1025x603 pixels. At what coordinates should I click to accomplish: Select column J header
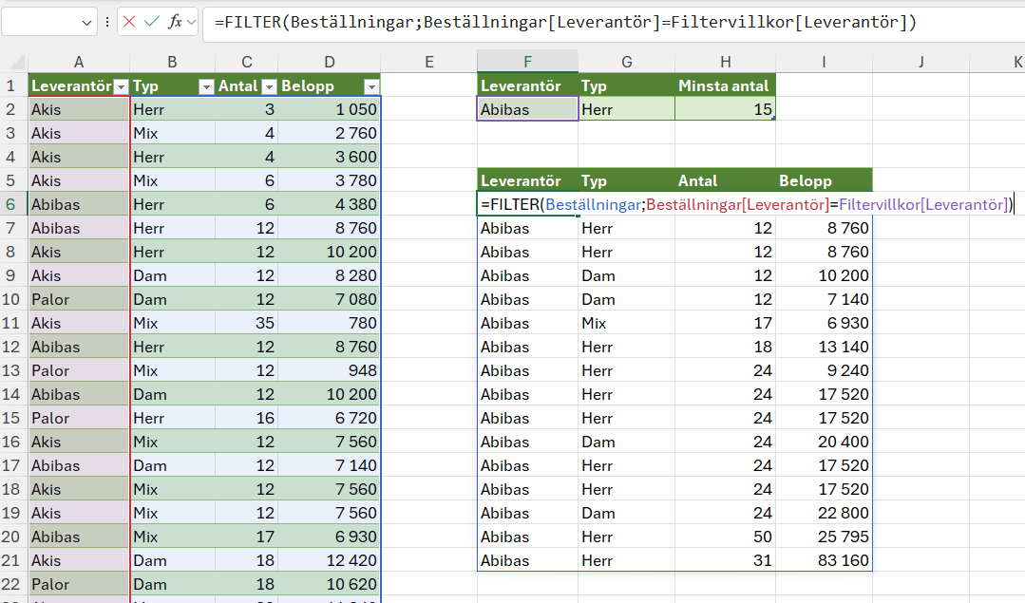click(921, 62)
